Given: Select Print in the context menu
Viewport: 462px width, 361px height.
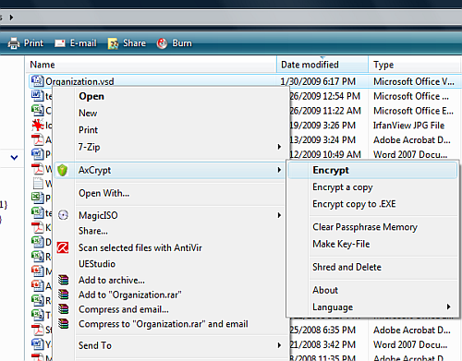Looking at the screenshot, I should pyautogui.click(x=88, y=130).
